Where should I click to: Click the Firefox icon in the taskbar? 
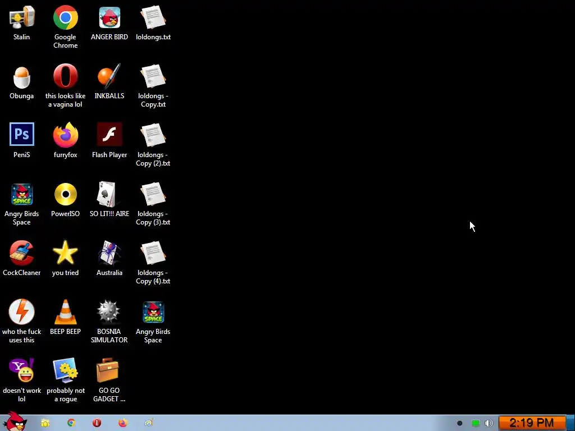pos(122,423)
